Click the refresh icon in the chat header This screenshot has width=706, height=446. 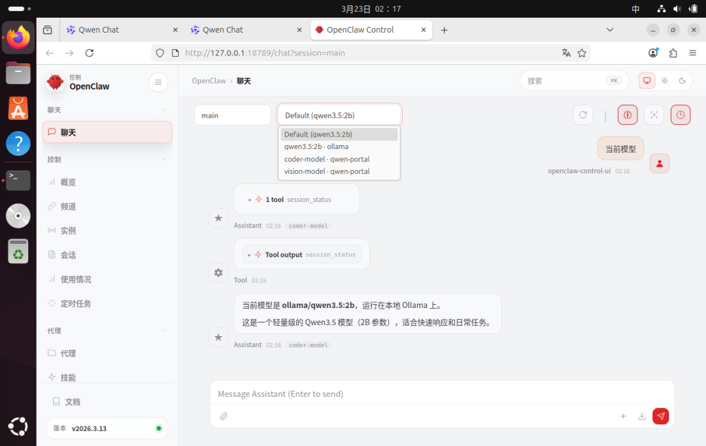click(x=582, y=114)
